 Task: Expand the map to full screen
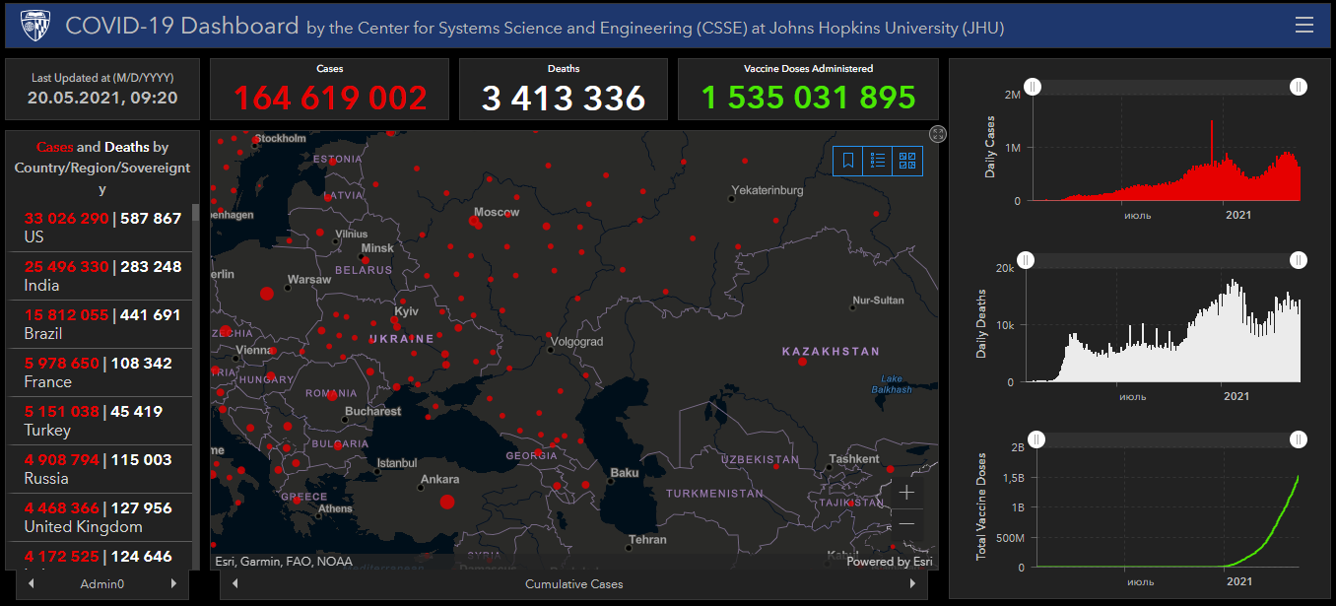coord(938,134)
